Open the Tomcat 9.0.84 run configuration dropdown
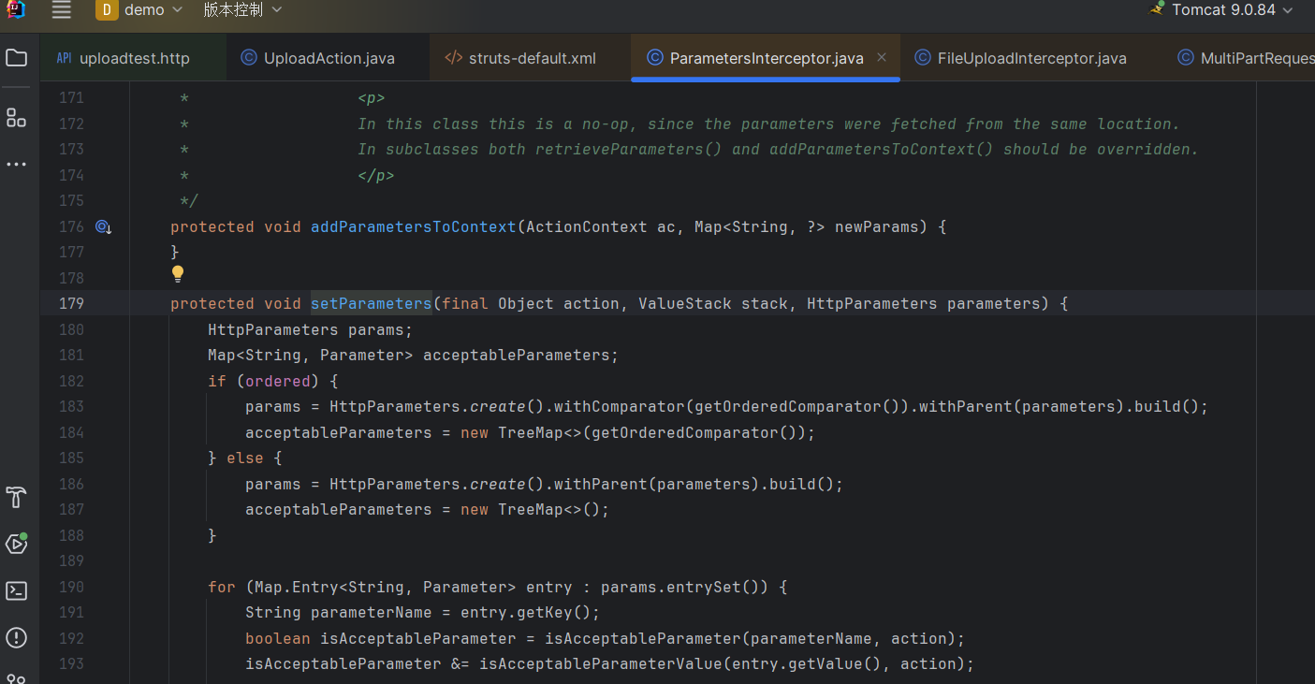Viewport: 1315px width, 684px height. click(x=1221, y=10)
